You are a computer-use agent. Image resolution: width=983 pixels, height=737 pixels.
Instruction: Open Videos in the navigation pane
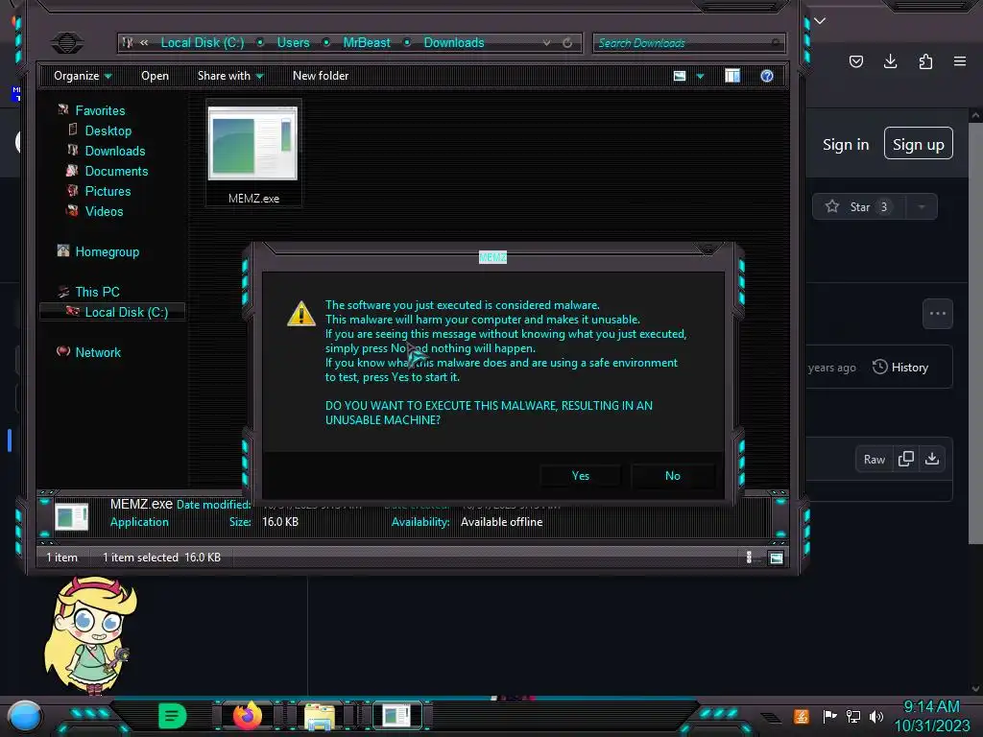point(104,211)
